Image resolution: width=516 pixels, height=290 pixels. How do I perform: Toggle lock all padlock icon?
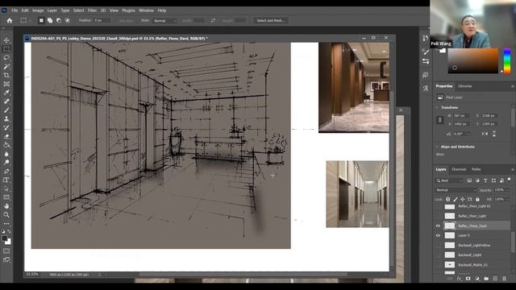(477, 199)
